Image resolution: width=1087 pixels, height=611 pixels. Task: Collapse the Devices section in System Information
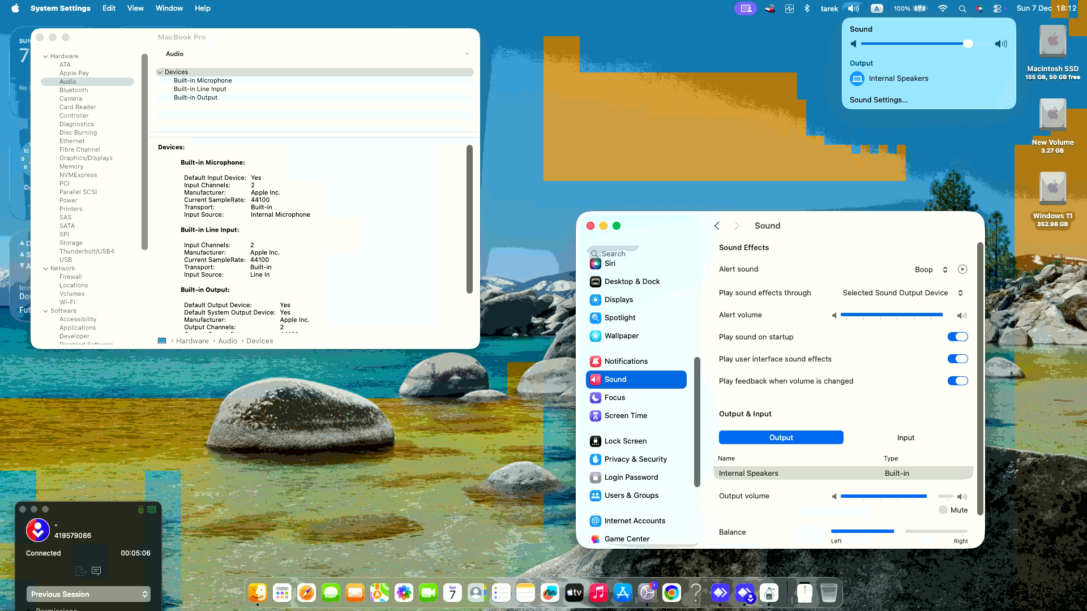click(161, 72)
